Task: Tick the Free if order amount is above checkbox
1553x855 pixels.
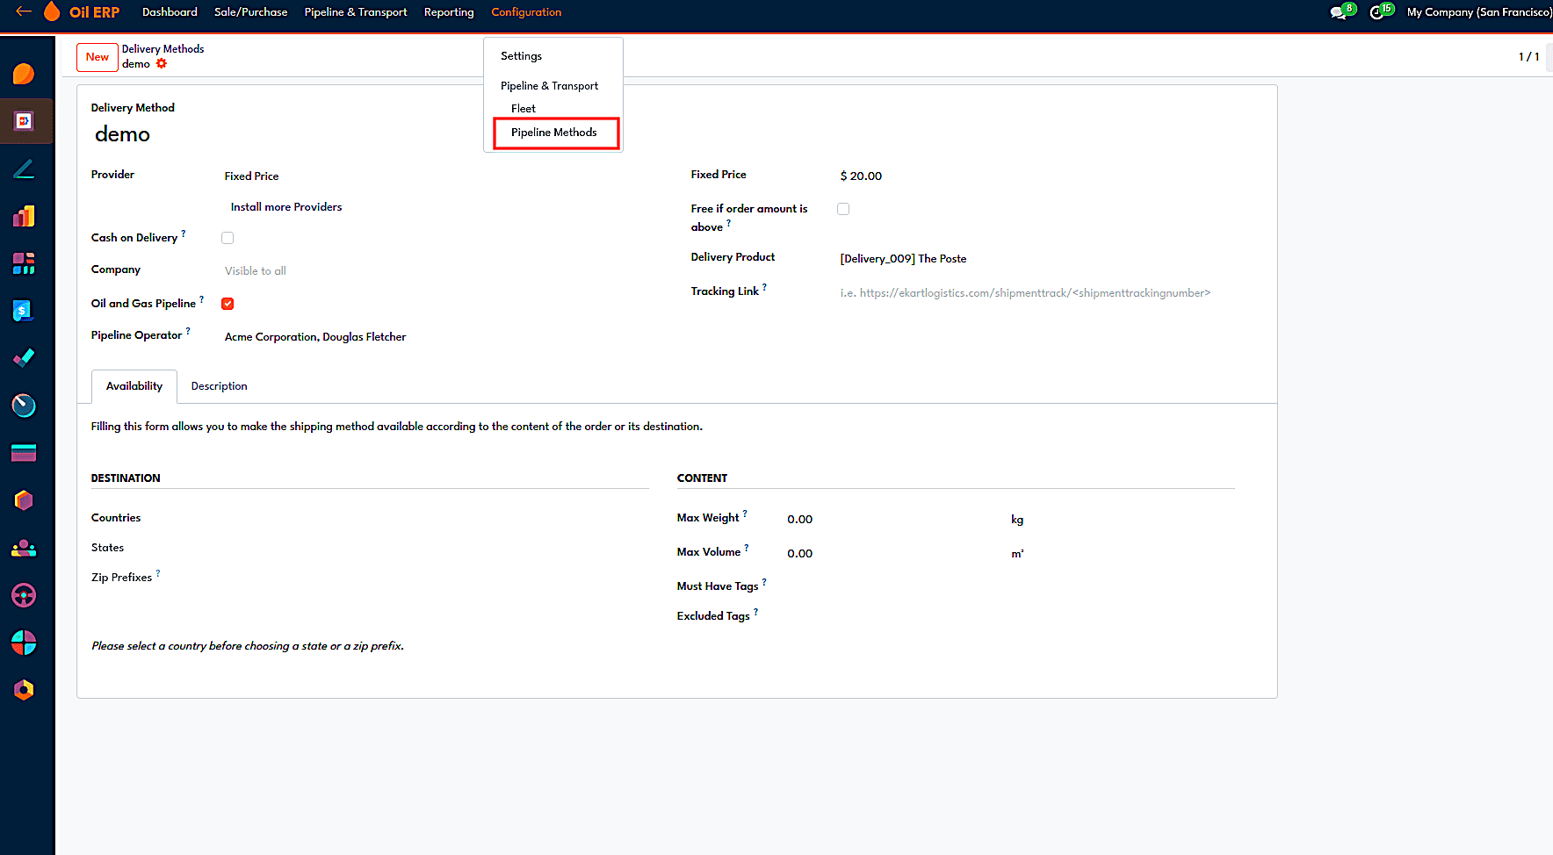Action: [843, 209]
